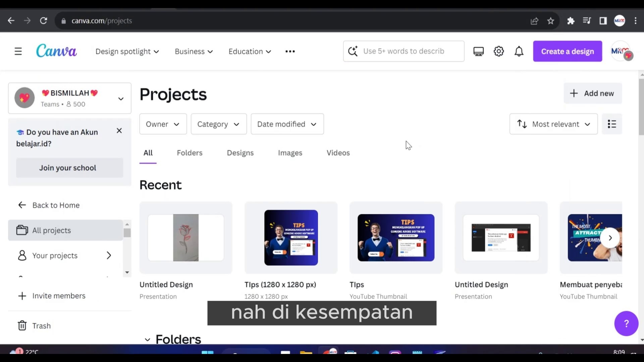Open help with the question mark button

pyautogui.click(x=626, y=323)
